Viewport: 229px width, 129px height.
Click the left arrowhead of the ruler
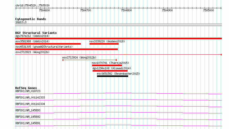(16, 8)
